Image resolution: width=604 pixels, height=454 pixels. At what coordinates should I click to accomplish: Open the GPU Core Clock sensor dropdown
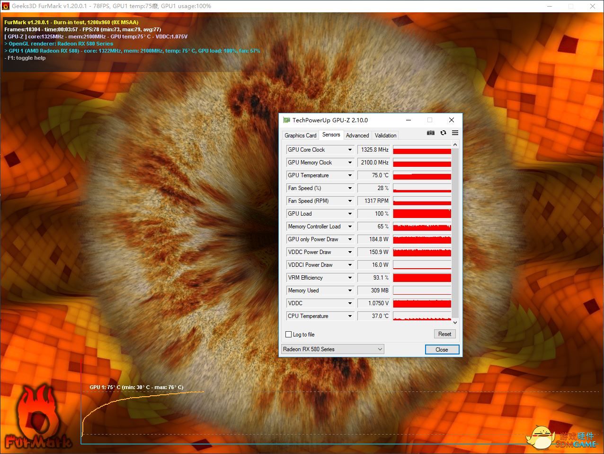350,150
